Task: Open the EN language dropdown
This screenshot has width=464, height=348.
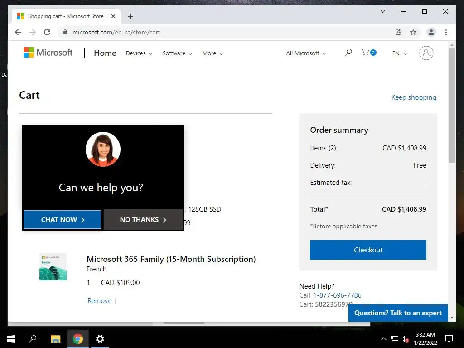Action: 400,53
